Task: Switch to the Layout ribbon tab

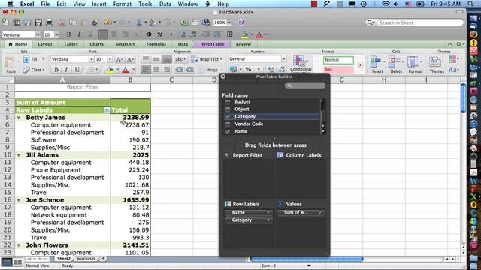Action: [45, 44]
